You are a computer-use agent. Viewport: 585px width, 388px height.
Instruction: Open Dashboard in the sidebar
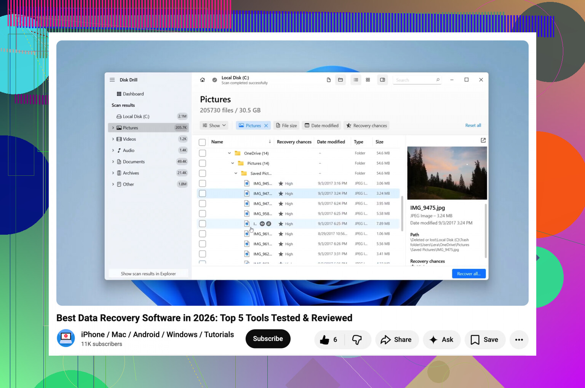coord(130,94)
